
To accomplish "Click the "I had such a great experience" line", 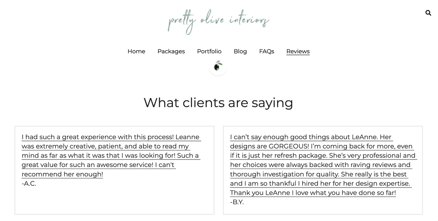I will pyautogui.click(x=111, y=137).
